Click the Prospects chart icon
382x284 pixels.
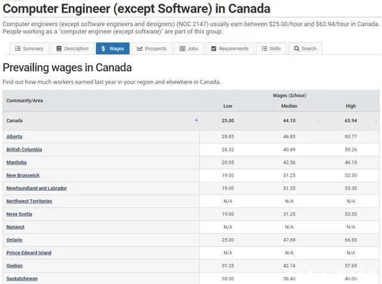tap(140, 49)
